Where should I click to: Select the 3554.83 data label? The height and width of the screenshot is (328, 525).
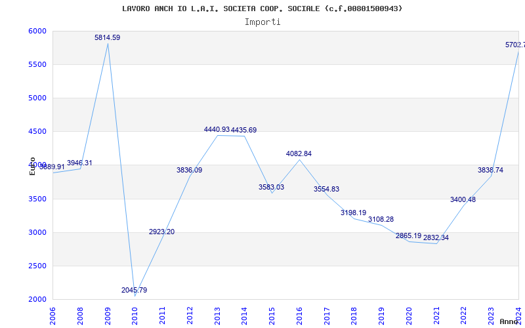pos(326,189)
